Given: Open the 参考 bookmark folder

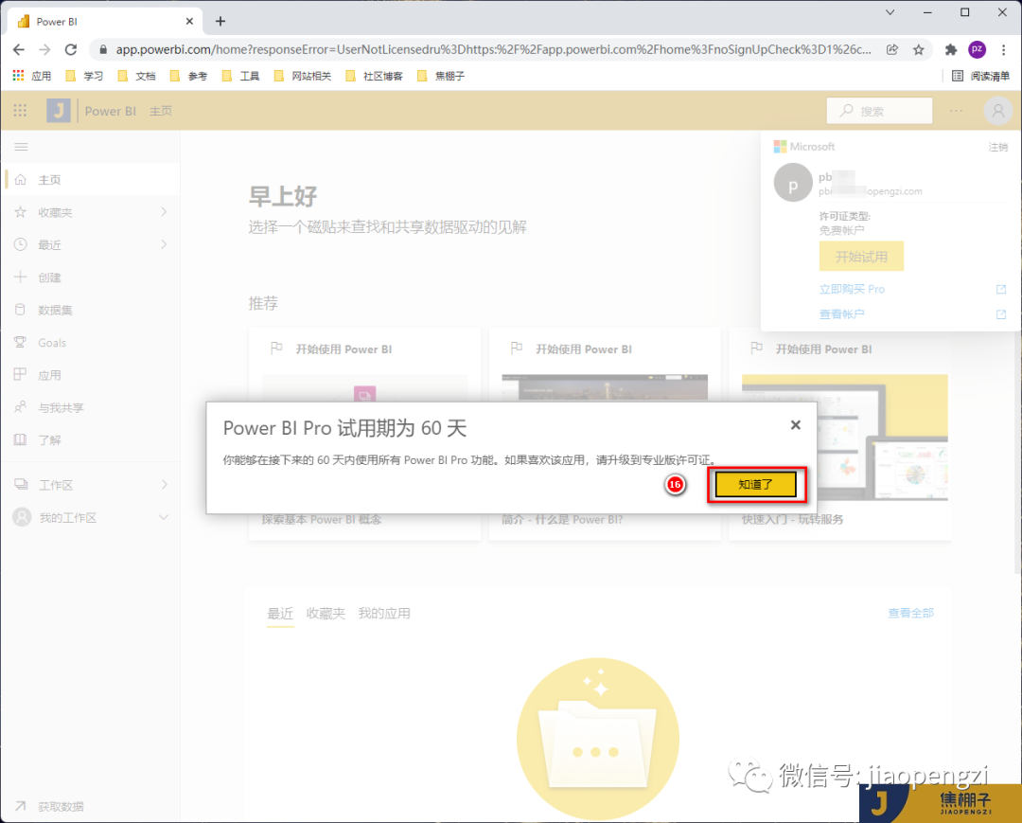Looking at the screenshot, I should (188, 77).
